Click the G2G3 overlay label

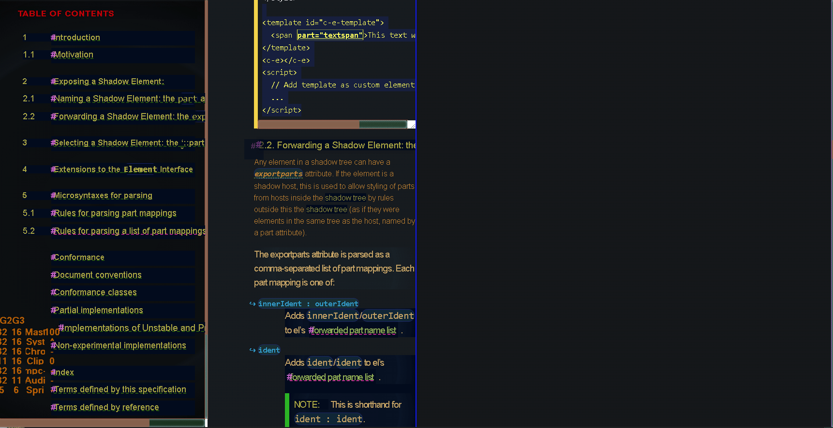tap(12, 320)
